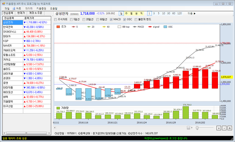Image resolution: width=235 pixels, height=142 pixels.
Task: Click the 주가 red legend swatch
Action: click(x=58, y=27)
